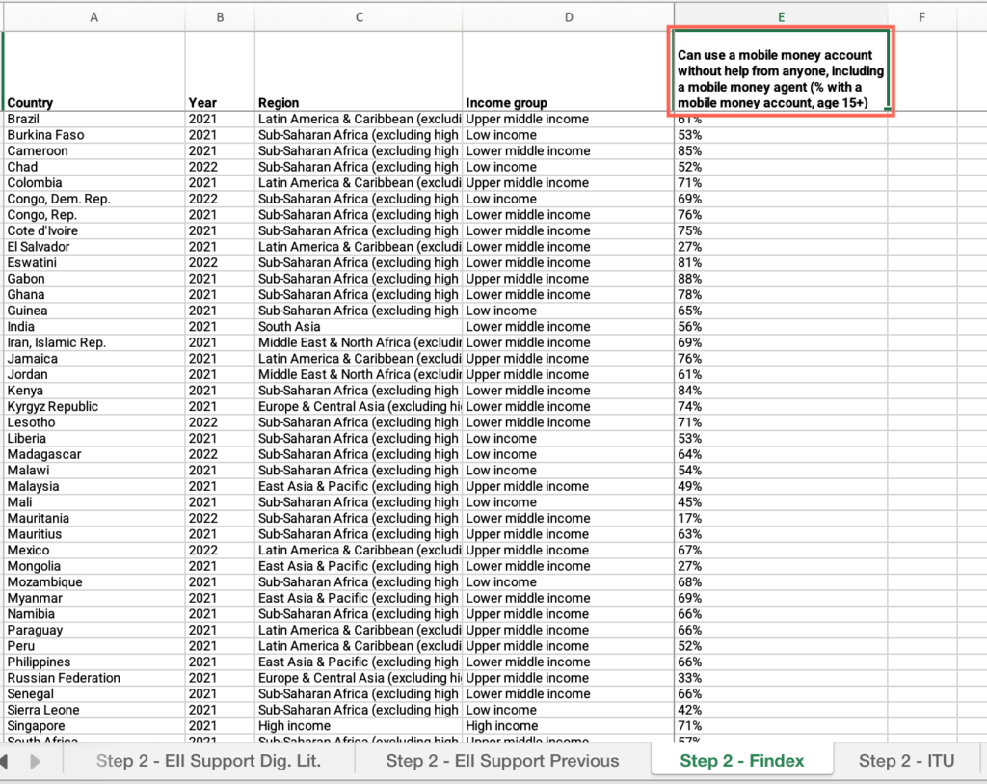This screenshot has width=987, height=784.
Task: Click Eswatini's year 2022 cell
Action: pyautogui.click(x=220, y=262)
